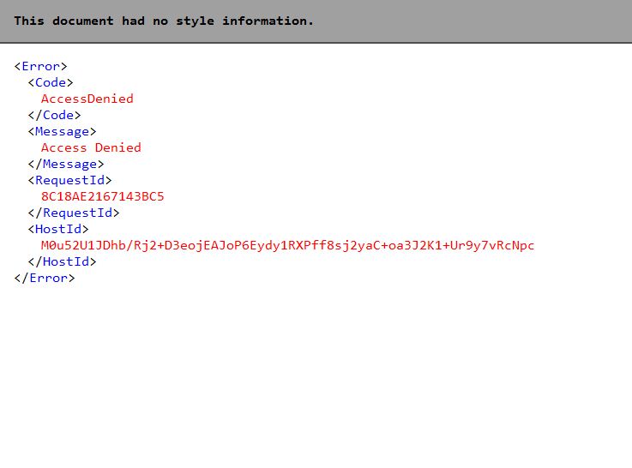632x468 pixels.
Task: Click the word "information." in the gray banner
Action: [x=268, y=21]
